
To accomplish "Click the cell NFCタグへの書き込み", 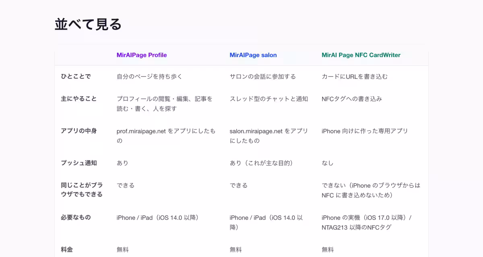I will [352, 99].
